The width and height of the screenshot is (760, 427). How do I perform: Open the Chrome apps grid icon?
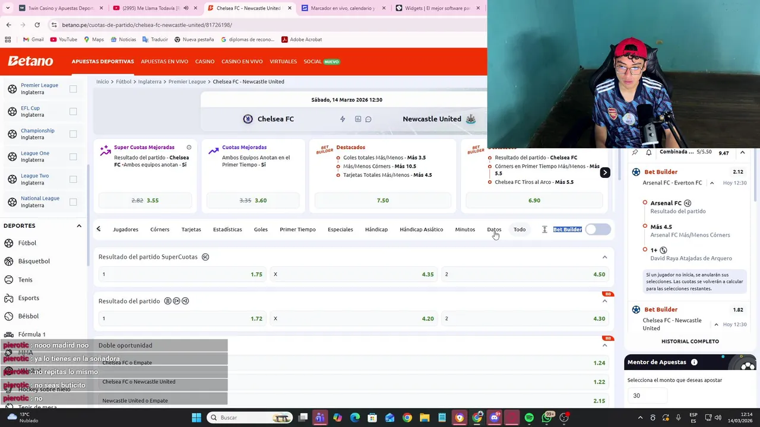8,40
